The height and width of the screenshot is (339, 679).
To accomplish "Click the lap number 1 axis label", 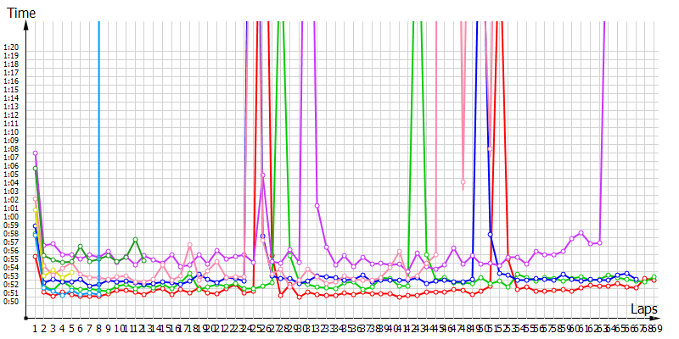I will click(x=35, y=328).
